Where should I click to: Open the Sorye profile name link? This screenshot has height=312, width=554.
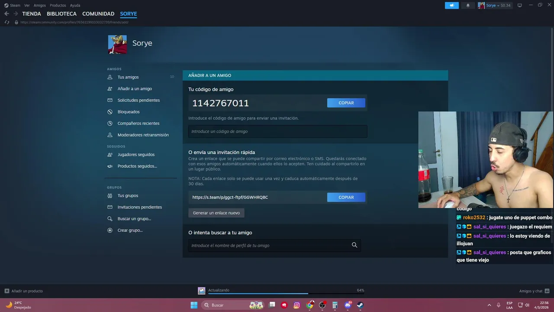(x=142, y=43)
